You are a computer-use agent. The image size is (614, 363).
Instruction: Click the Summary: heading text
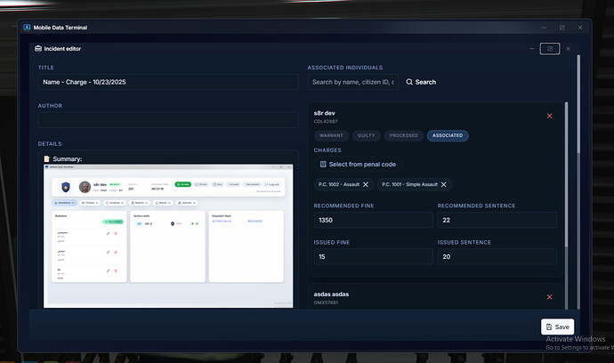pyautogui.click(x=68, y=158)
